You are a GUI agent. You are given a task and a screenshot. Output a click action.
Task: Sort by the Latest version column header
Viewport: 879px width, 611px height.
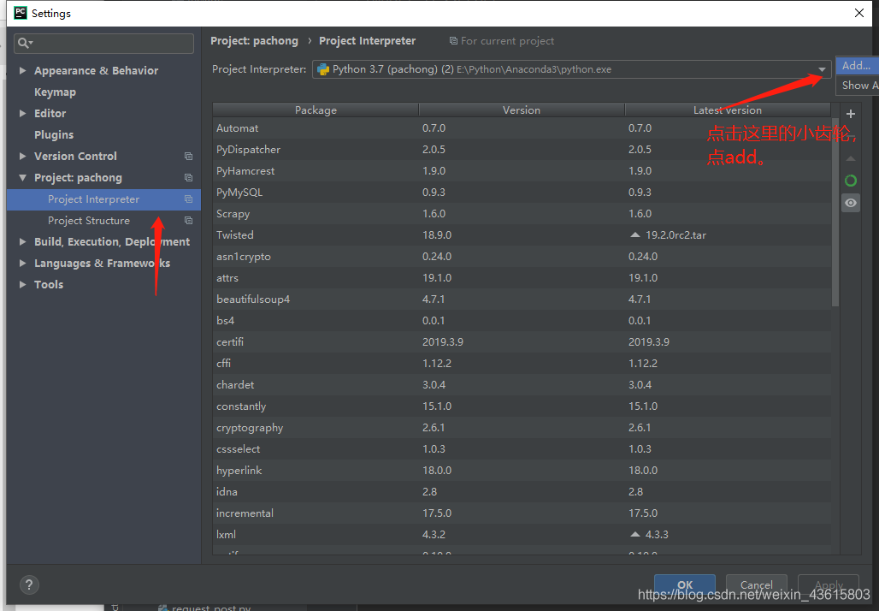coord(728,110)
